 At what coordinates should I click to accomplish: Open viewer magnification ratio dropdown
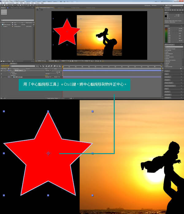[x=40, y=61]
